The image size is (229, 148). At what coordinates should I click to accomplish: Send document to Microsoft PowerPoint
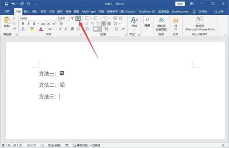click(200, 24)
